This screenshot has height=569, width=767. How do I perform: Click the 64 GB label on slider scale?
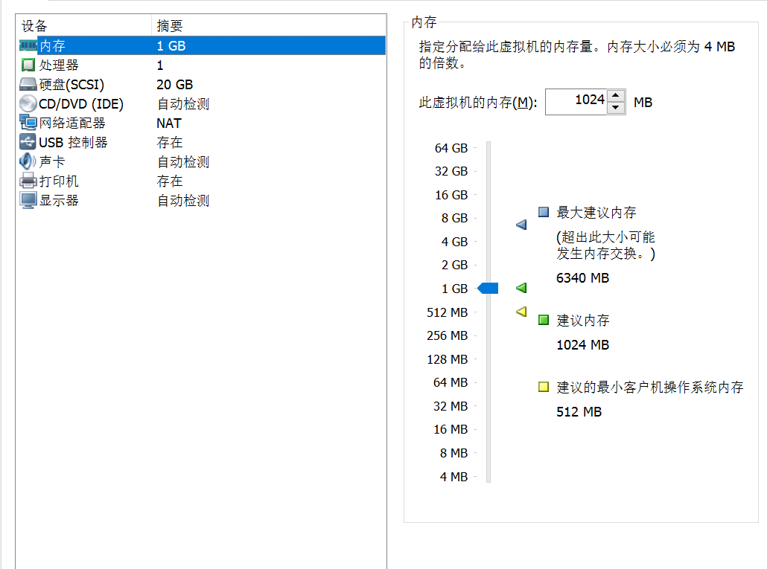click(451, 148)
